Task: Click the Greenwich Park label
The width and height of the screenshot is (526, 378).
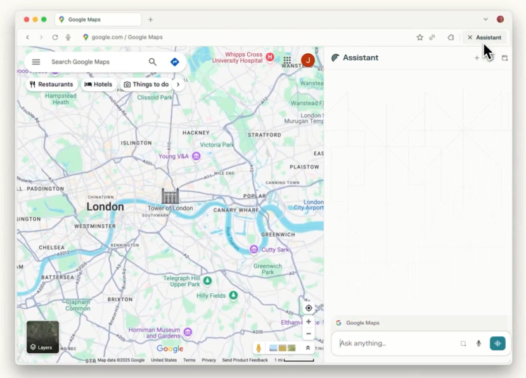Action: [267, 269]
